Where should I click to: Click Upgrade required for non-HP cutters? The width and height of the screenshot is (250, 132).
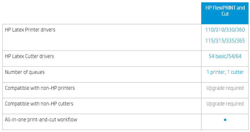225,104
